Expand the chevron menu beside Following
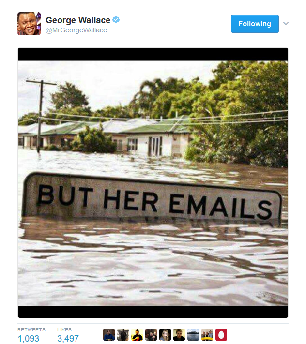Screen dimensions: 306x344 click(x=286, y=24)
